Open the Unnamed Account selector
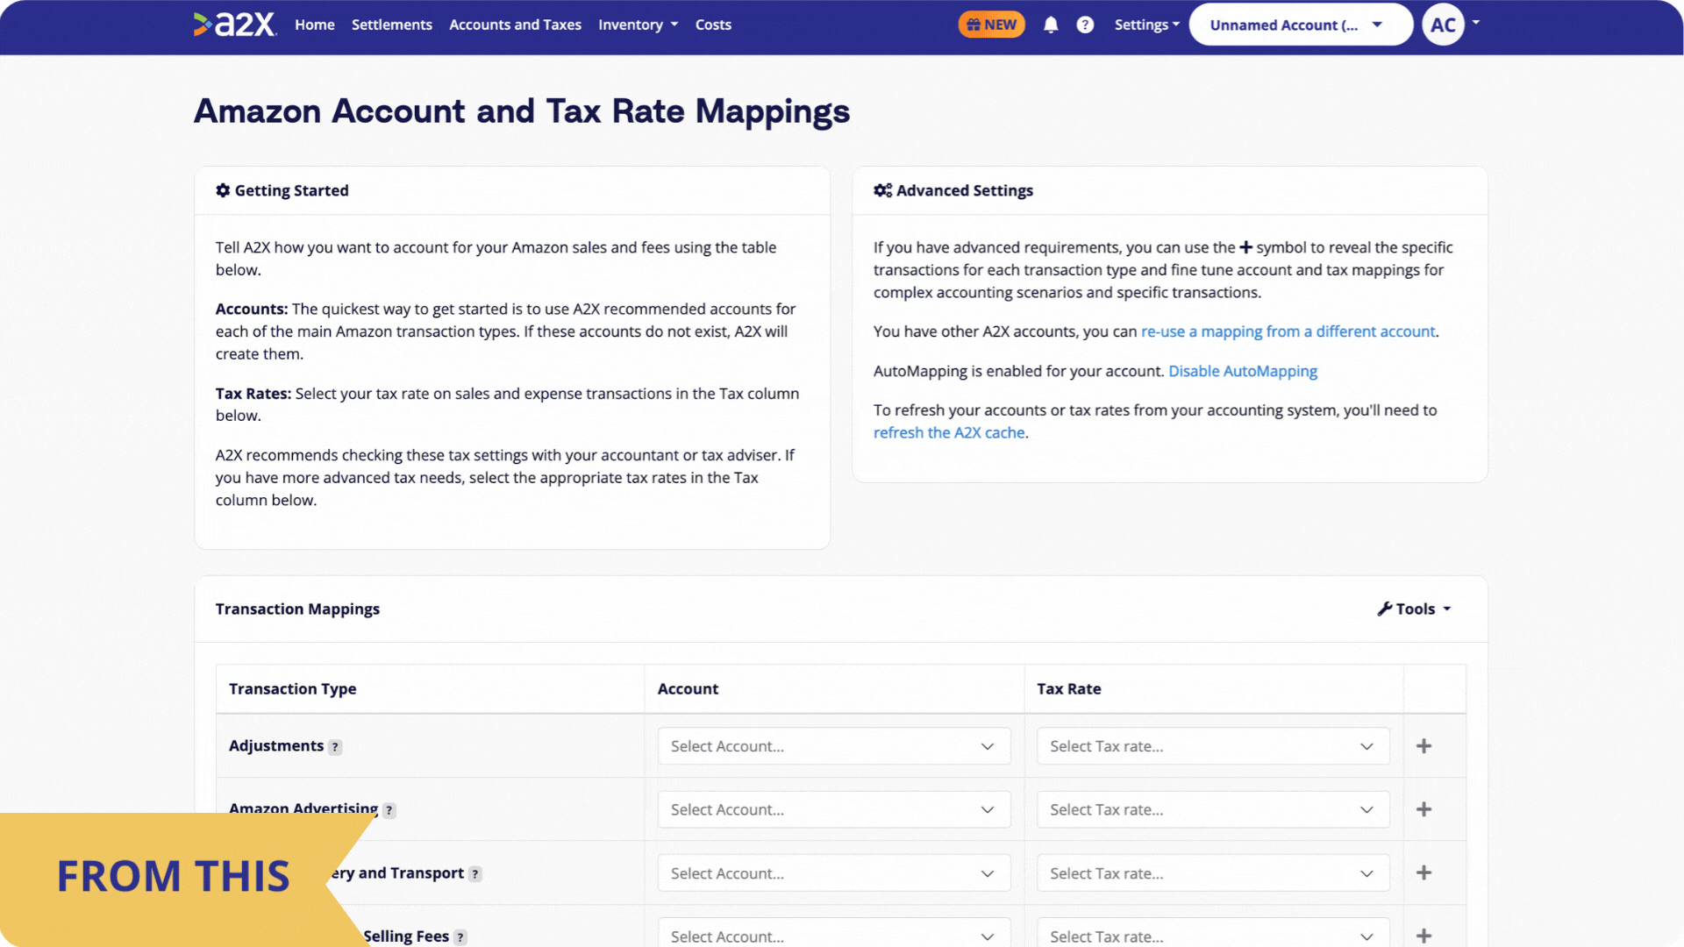The image size is (1684, 947). coord(1300,25)
